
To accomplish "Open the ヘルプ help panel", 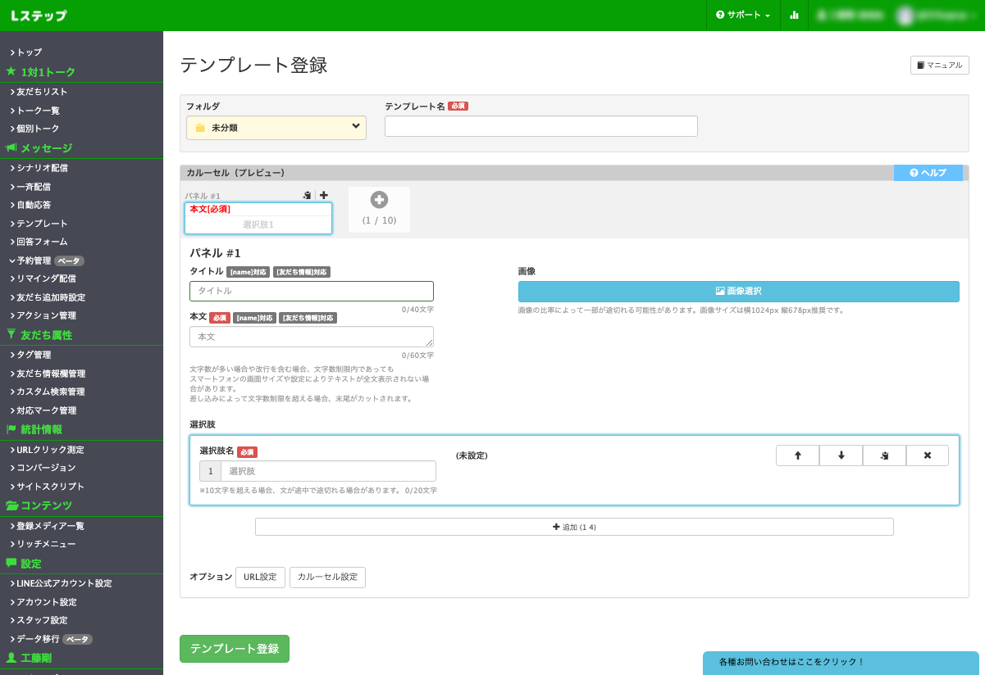I will tap(928, 172).
